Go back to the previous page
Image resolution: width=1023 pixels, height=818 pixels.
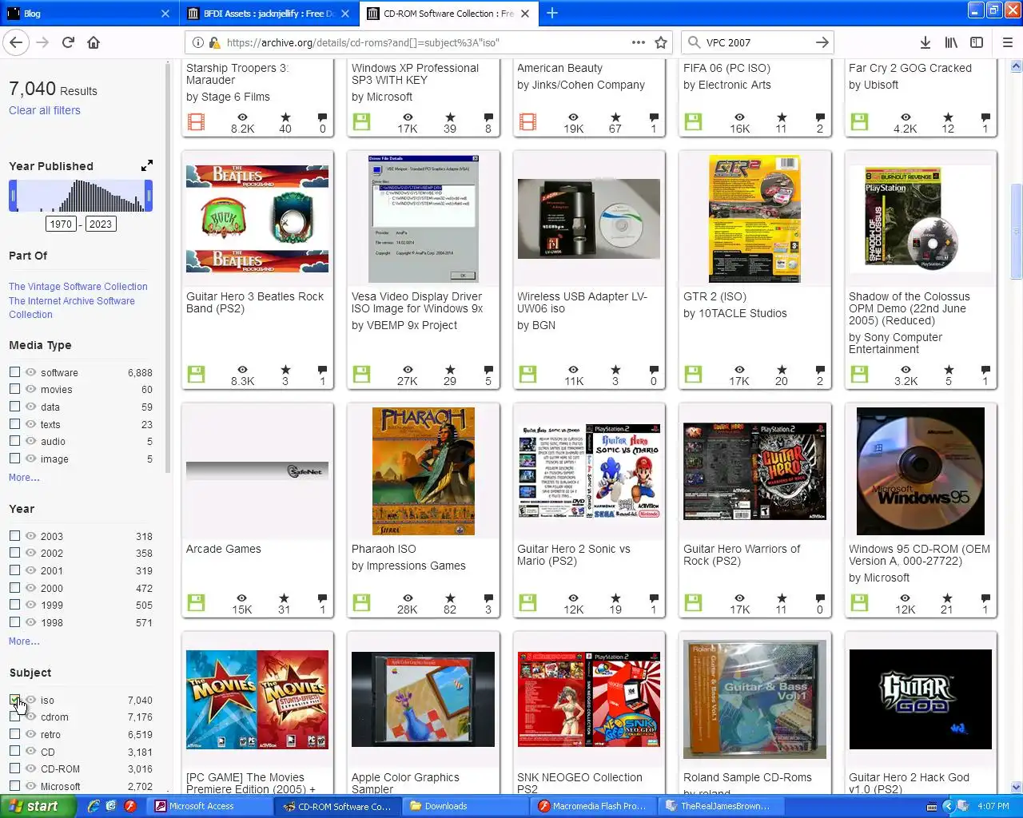pyautogui.click(x=16, y=42)
